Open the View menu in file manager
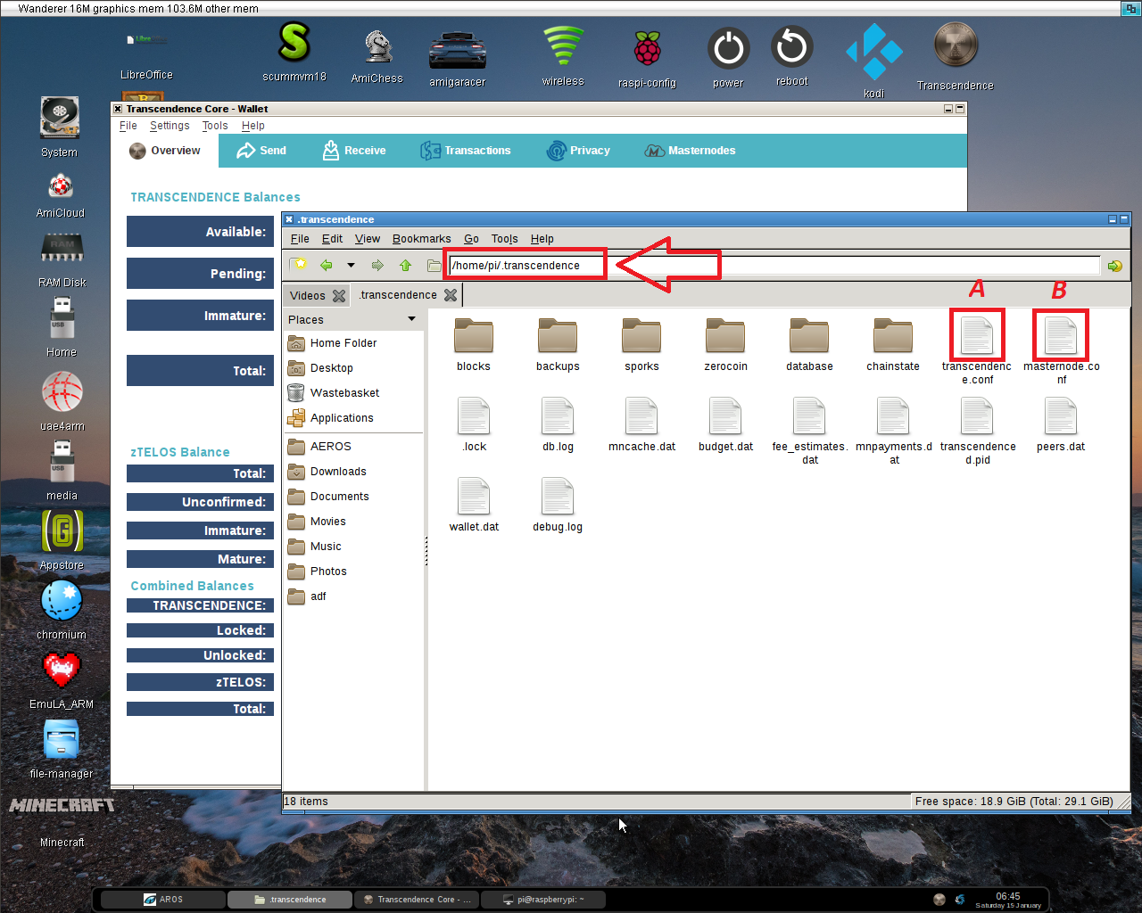Viewport: 1142px width, 913px height. (368, 239)
